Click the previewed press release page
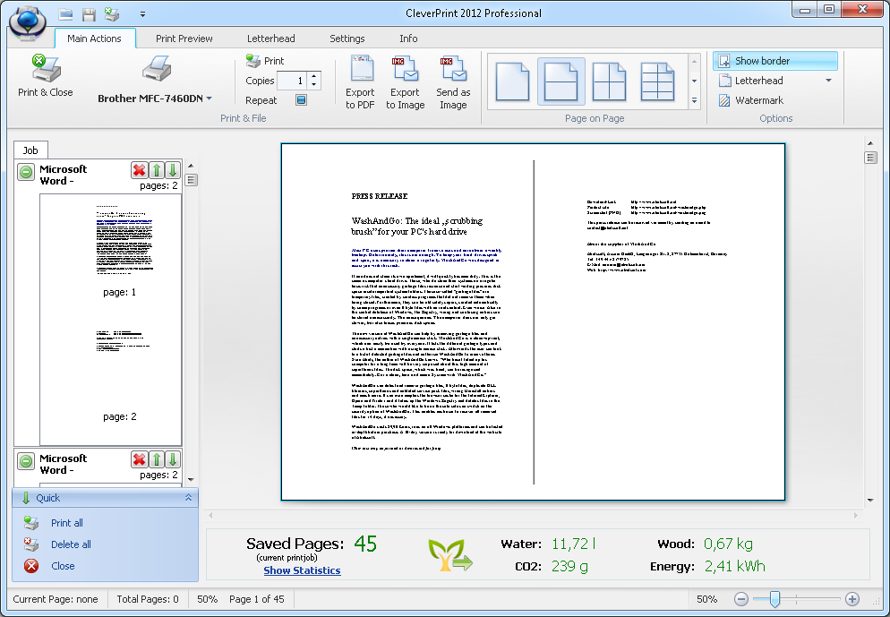 533,321
